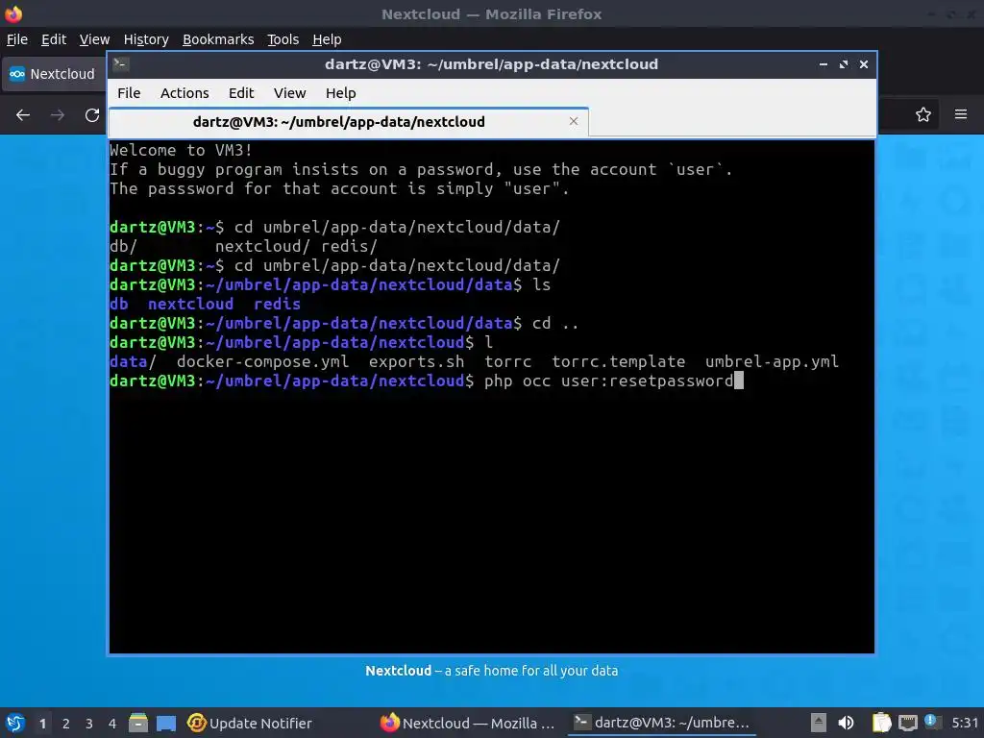
Task: Open the terminal Actions menu
Action: [184, 93]
